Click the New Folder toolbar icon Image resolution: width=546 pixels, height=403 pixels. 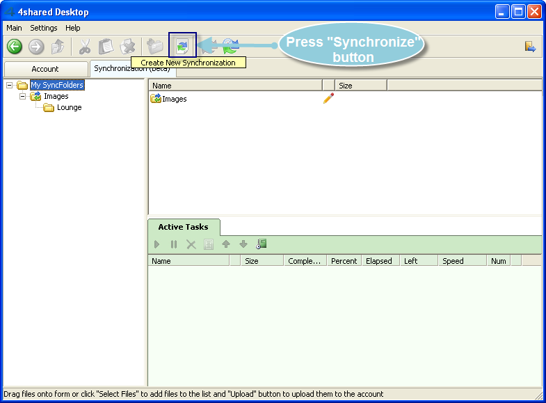pos(154,47)
